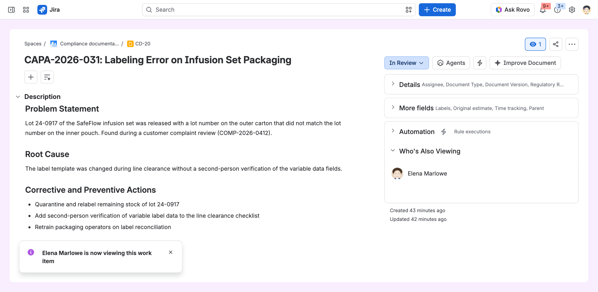
Task: Collapse the Description section chevron
Action: coord(18,97)
